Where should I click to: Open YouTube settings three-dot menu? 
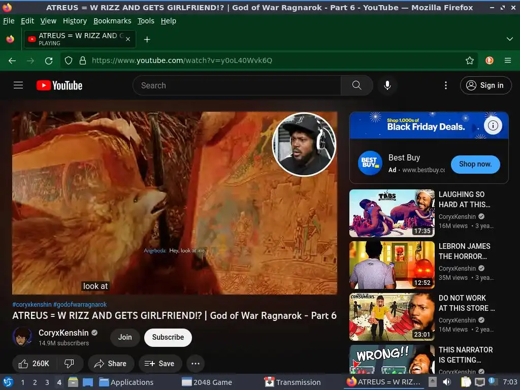[445, 85]
